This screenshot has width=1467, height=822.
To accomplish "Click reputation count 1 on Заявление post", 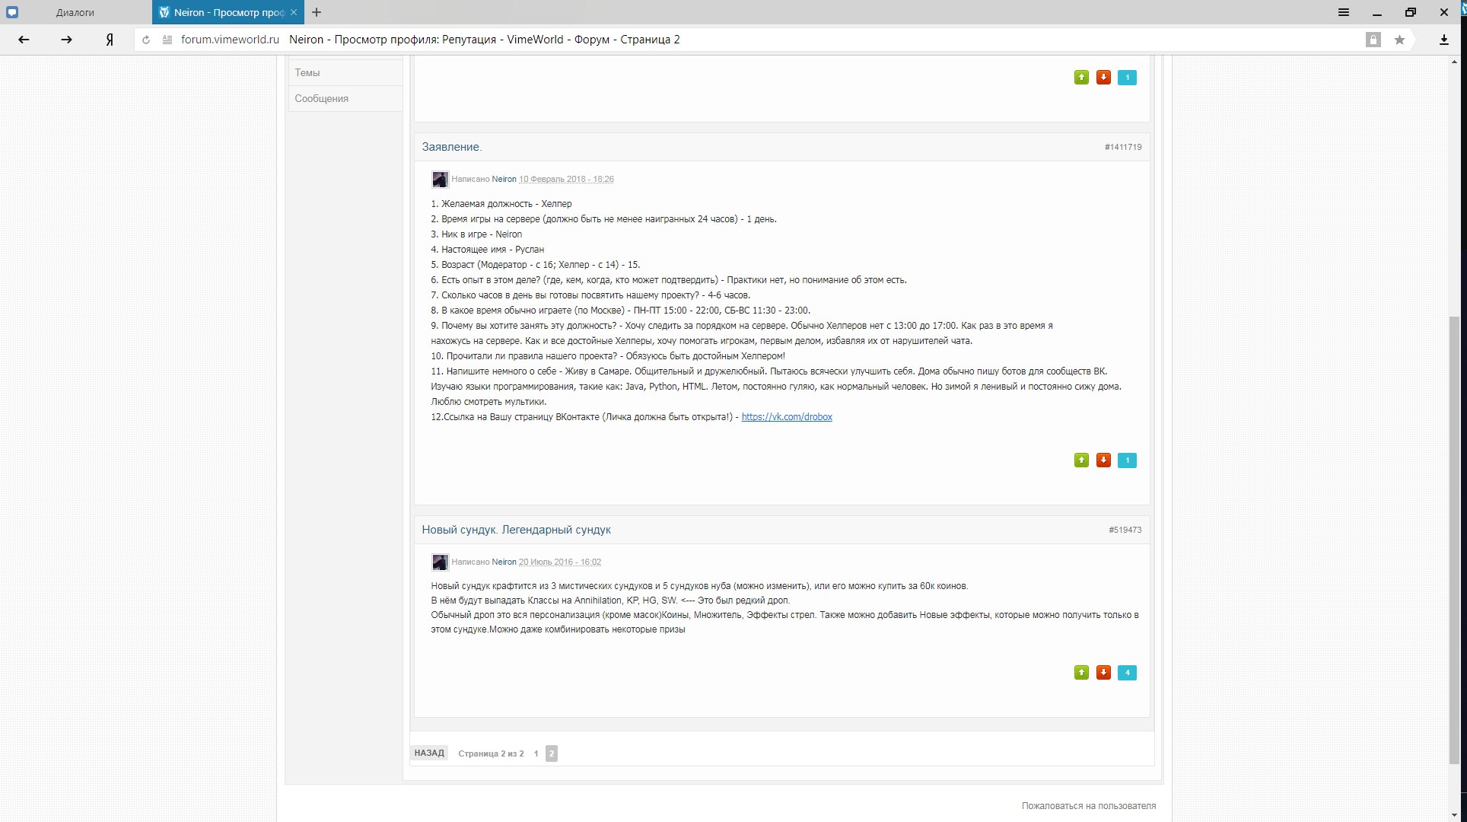I will click(x=1127, y=460).
